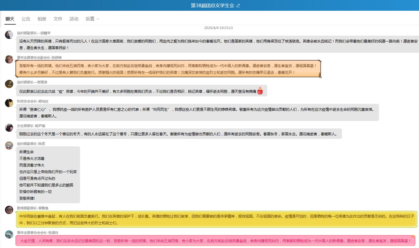Expand the 设置 dropdown chevron
Screen dimensions: 419x248
[98, 19]
